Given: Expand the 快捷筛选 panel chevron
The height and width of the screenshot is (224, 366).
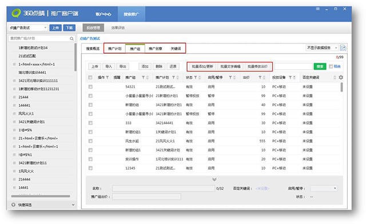Looking at the screenshot, I should [73, 205].
